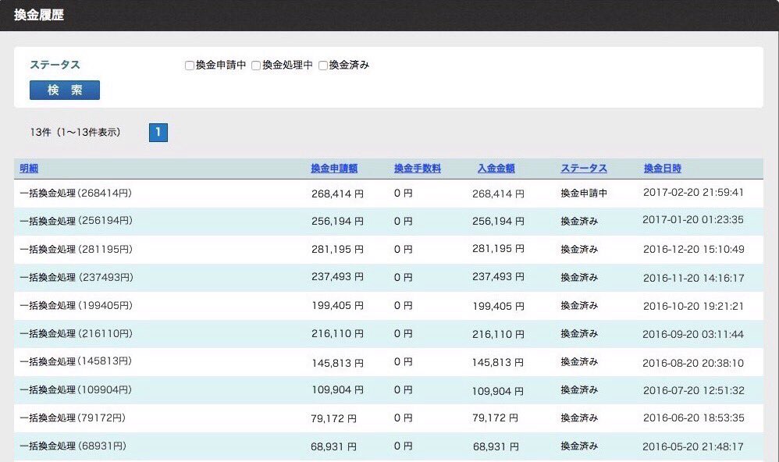
Task: Check the 換金処理中 filter option
Action: (x=255, y=66)
